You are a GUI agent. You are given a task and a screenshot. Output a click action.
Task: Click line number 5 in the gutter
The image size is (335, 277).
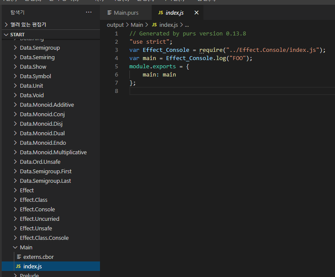pyautogui.click(x=116, y=67)
